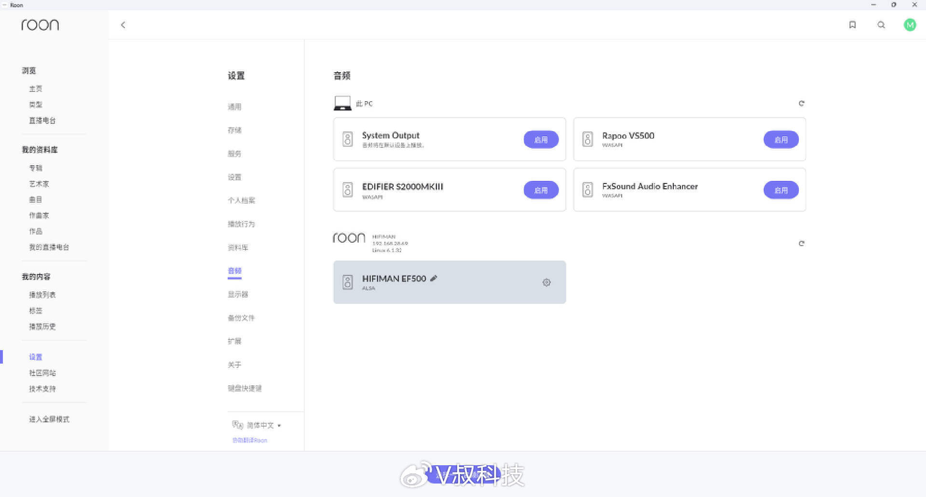The width and height of the screenshot is (926, 497).
Task: Click 进入全屏模式 in the sidebar
Action: point(49,419)
